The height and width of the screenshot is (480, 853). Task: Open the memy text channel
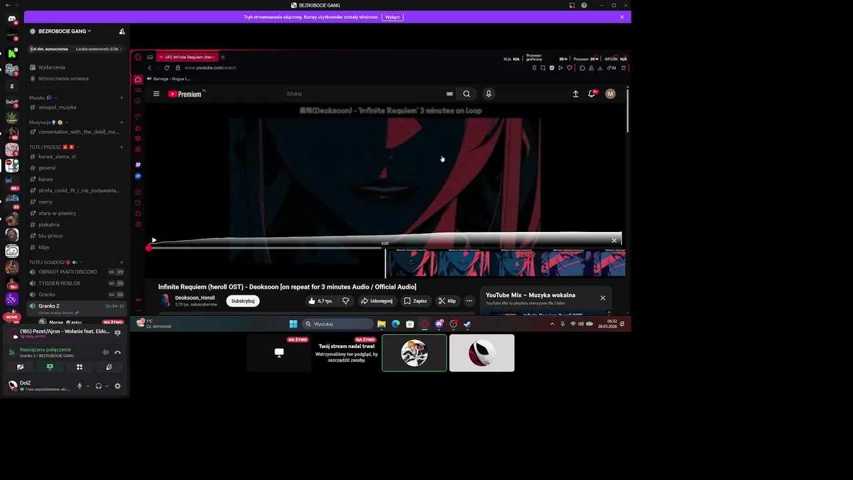(x=45, y=202)
